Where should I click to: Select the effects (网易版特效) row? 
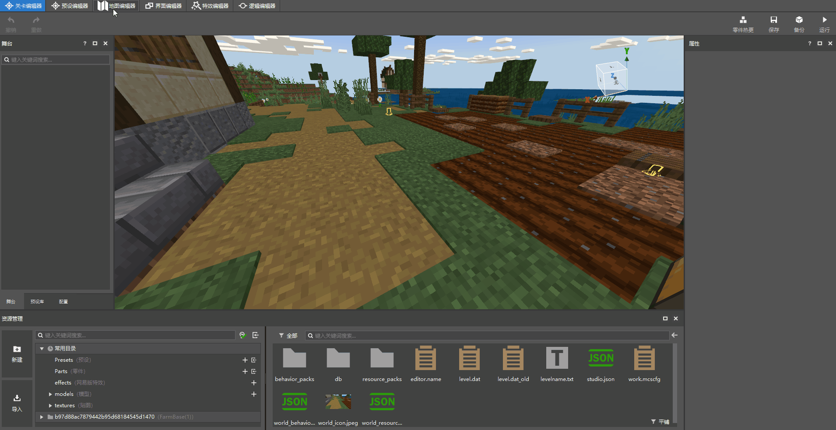pos(148,383)
